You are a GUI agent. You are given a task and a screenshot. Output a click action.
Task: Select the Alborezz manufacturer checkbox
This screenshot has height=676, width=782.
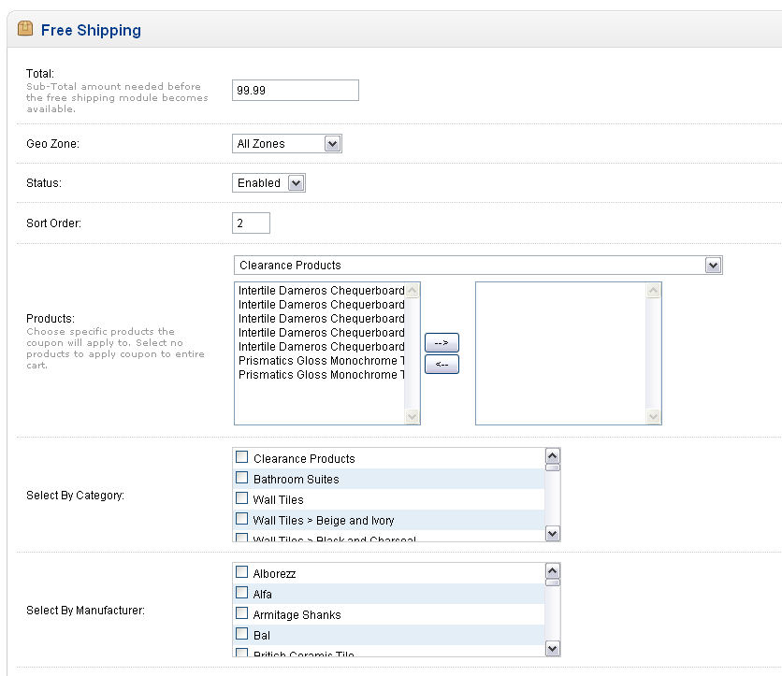click(x=242, y=572)
